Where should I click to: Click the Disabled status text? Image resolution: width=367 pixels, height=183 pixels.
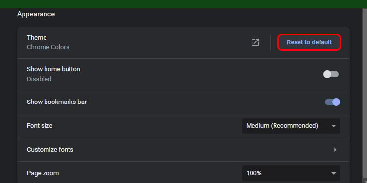(x=39, y=79)
